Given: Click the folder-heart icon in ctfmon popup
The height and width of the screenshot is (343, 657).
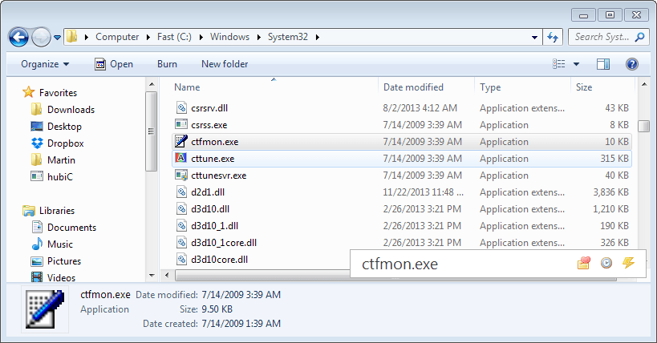Looking at the screenshot, I should 583,263.
